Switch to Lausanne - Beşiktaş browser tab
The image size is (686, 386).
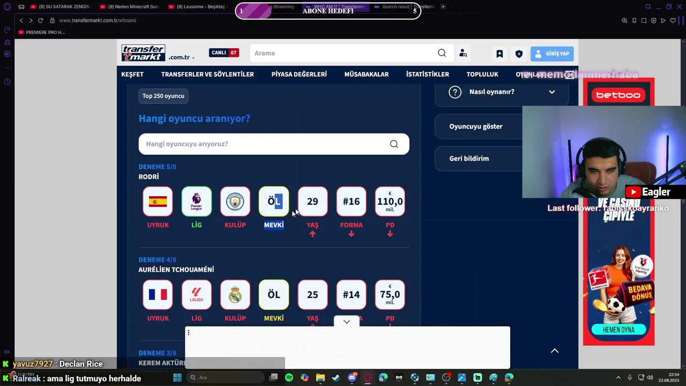[x=198, y=6]
